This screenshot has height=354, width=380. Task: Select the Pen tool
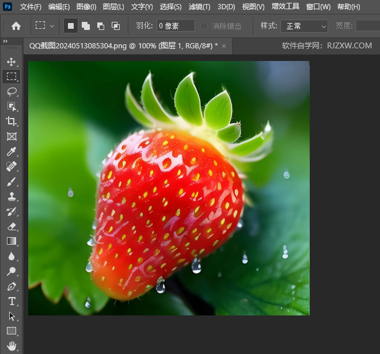point(12,286)
